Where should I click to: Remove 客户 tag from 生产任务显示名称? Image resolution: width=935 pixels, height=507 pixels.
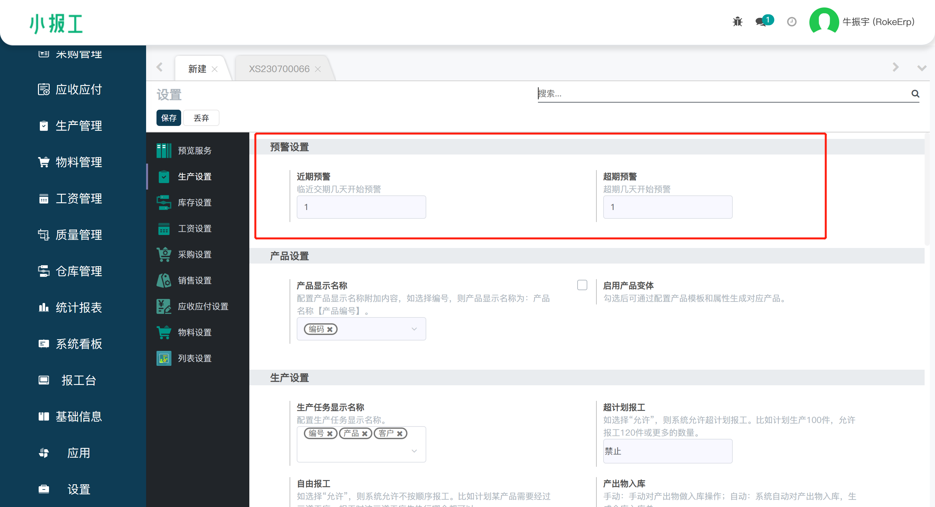pos(399,434)
